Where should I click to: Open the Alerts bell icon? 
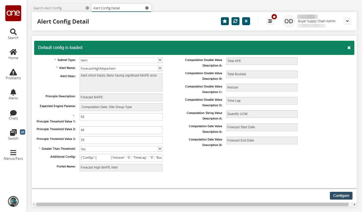pyautogui.click(x=13, y=94)
